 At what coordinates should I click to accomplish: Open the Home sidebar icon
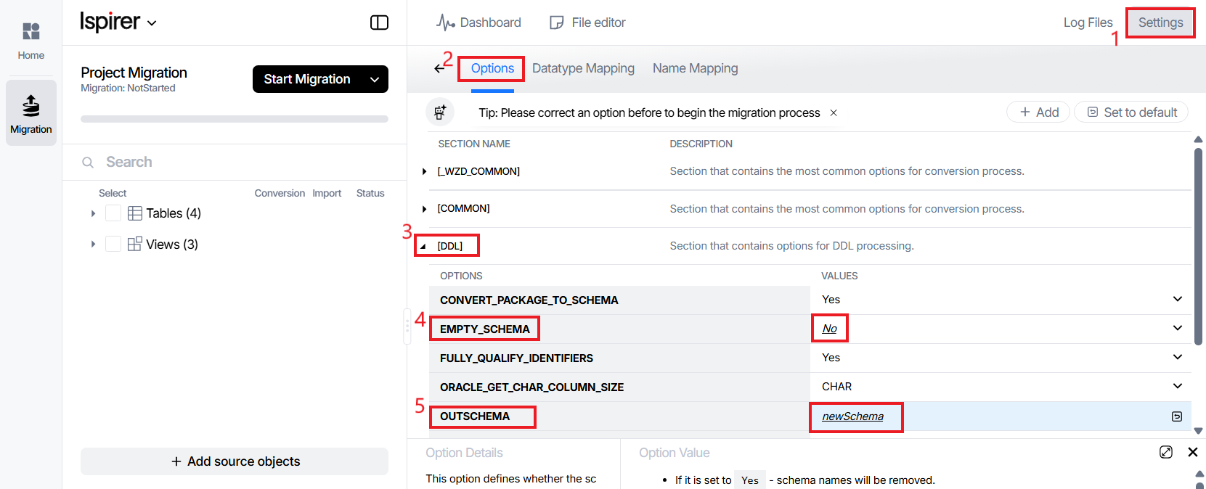click(x=30, y=40)
